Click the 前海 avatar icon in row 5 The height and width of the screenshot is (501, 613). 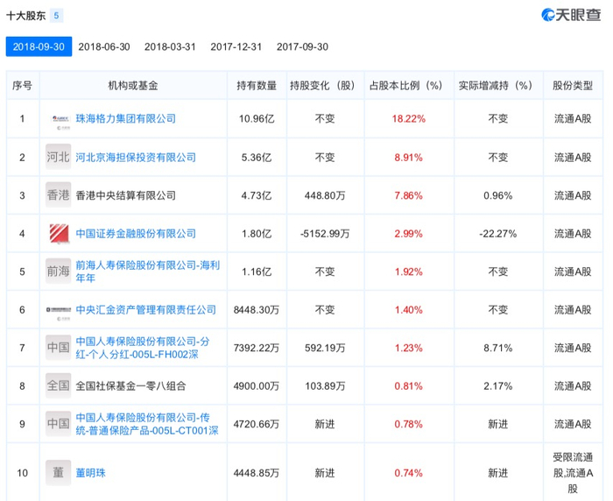click(x=59, y=271)
